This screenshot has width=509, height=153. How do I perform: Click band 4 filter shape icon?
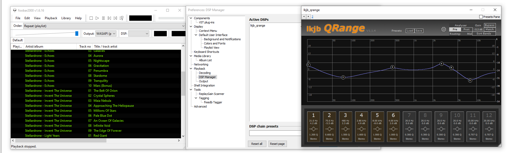(x=361, y=129)
